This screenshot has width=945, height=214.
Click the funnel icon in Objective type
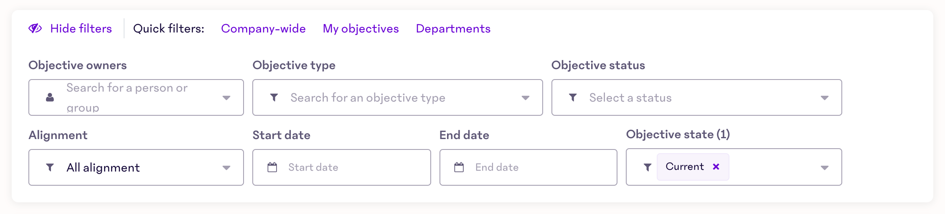pos(274,97)
